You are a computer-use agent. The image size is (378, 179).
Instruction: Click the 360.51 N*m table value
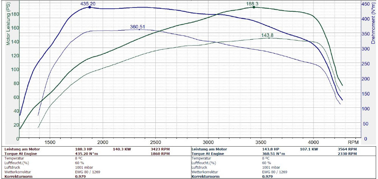coord(275,154)
